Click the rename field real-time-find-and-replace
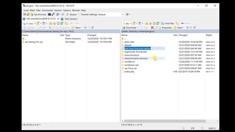 tap(138, 48)
